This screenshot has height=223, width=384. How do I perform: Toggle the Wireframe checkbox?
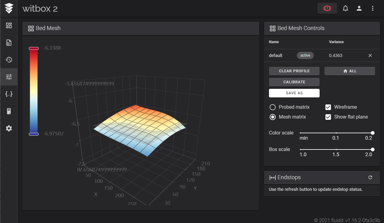(328, 107)
